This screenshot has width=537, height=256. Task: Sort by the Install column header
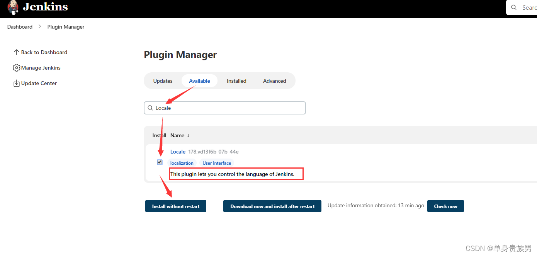click(159, 135)
